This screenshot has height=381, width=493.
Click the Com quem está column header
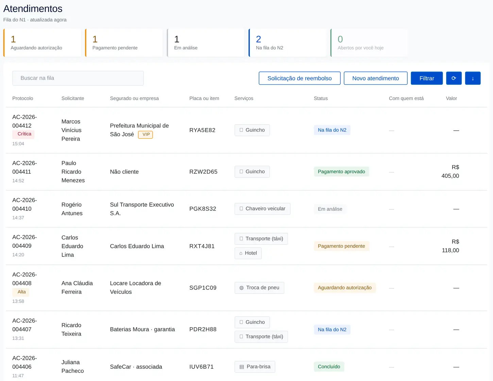point(406,98)
